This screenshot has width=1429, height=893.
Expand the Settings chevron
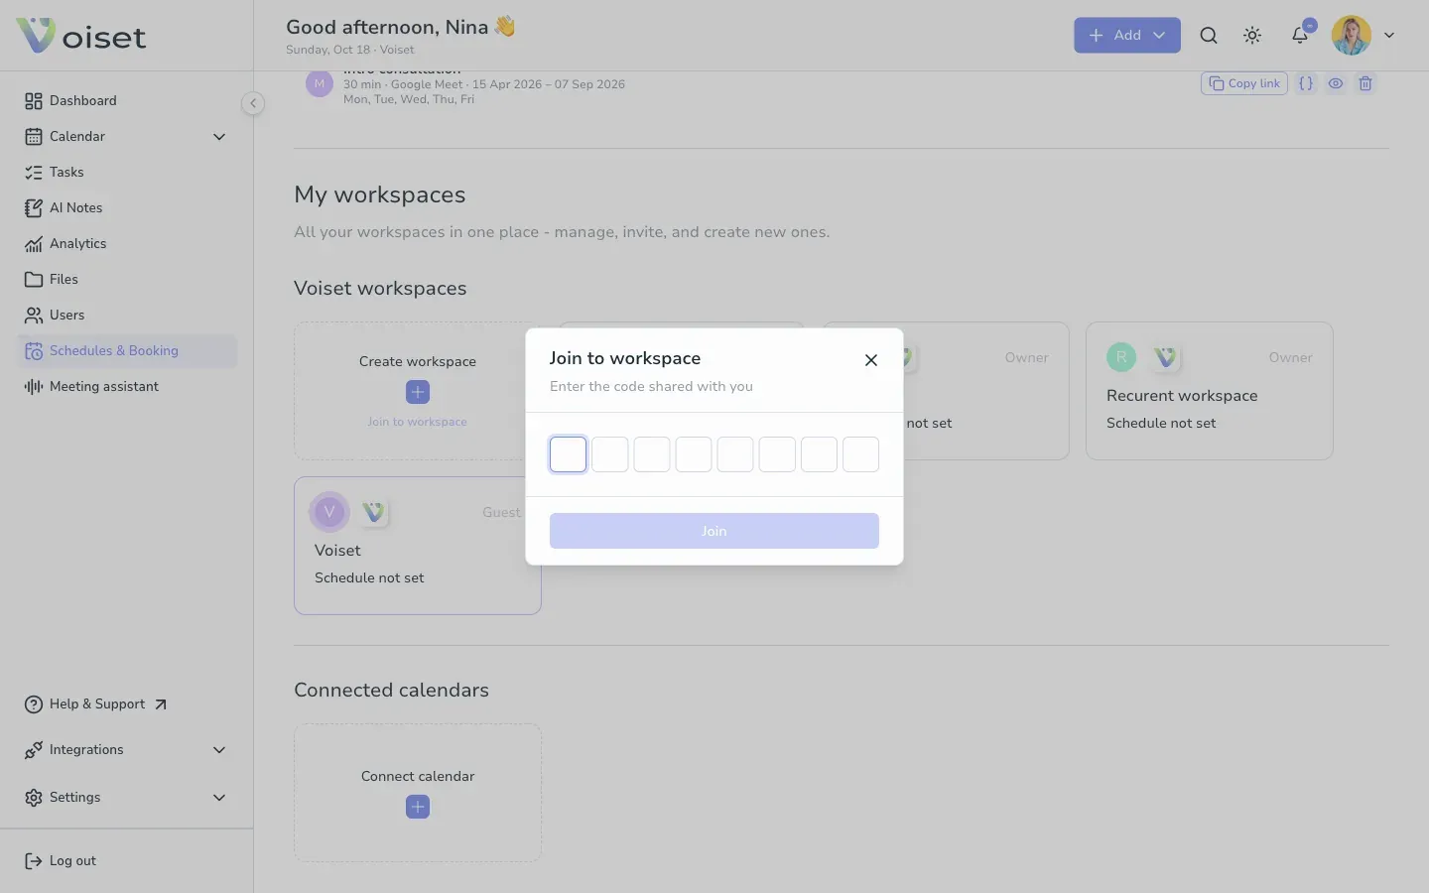[x=219, y=798]
